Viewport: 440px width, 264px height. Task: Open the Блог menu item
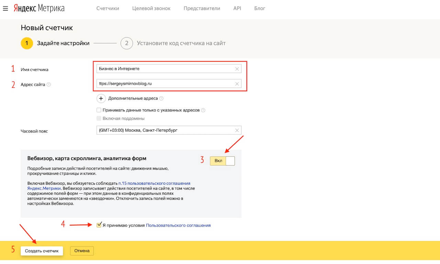pos(260,8)
